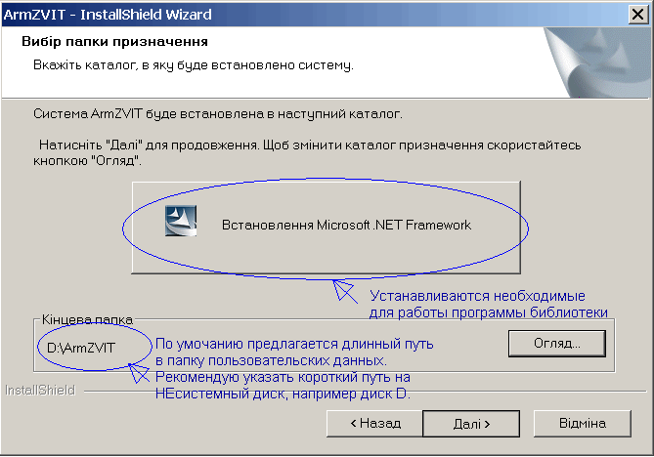
Task: Go back with the Назад button
Action: coord(374,424)
